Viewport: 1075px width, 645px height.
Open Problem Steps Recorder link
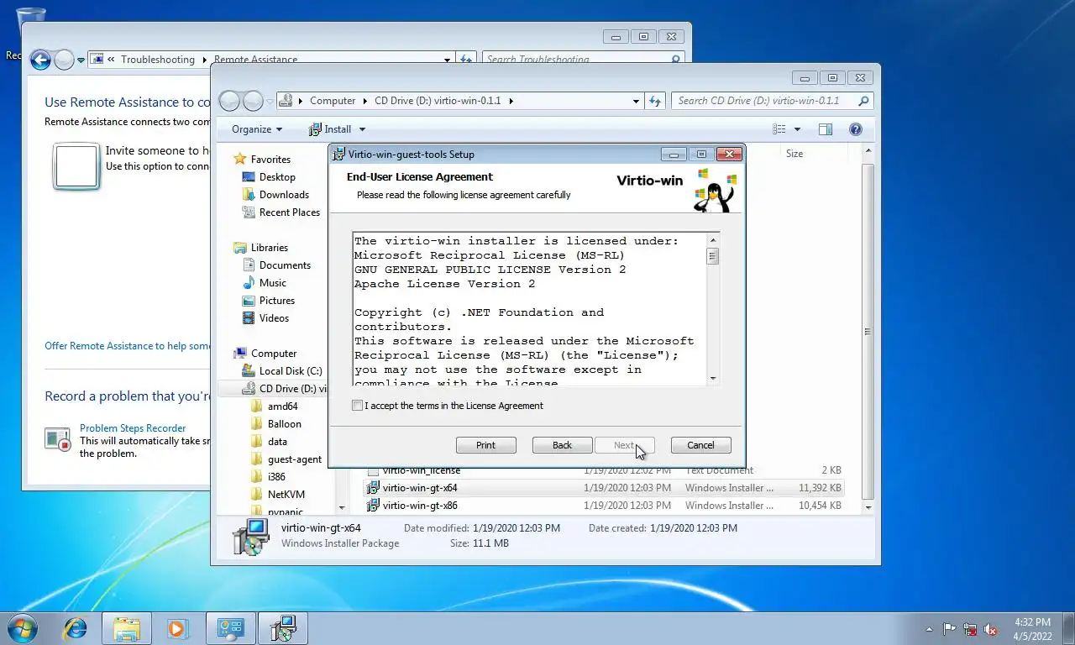click(133, 428)
